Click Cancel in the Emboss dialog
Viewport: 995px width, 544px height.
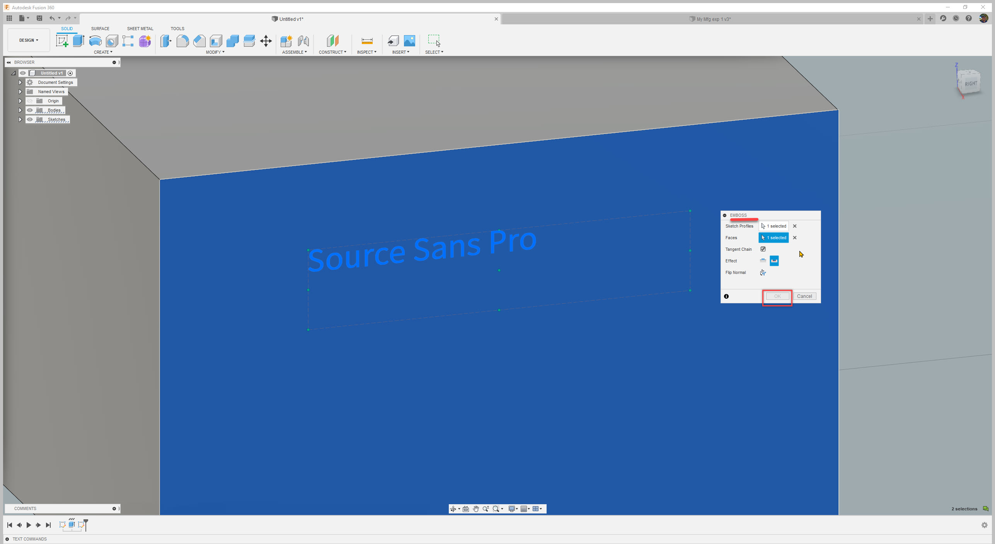click(x=804, y=296)
